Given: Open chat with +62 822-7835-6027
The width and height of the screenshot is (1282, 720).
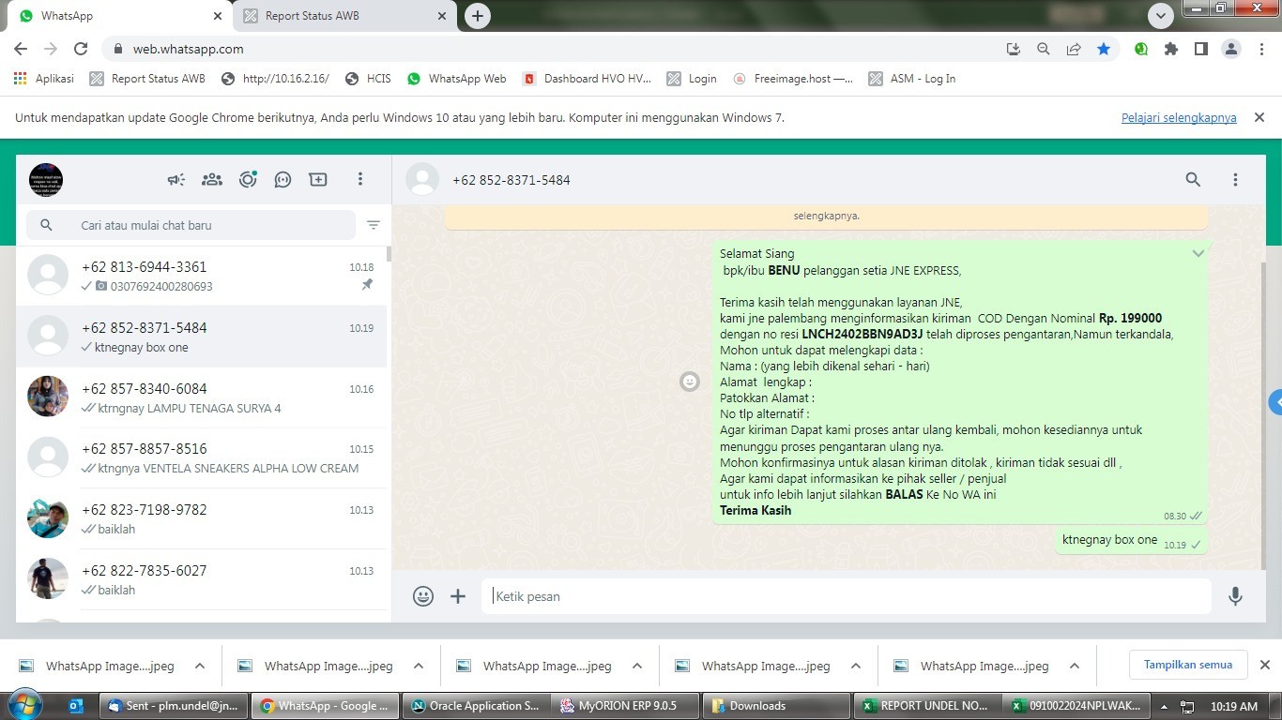Looking at the screenshot, I should click(202, 580).
